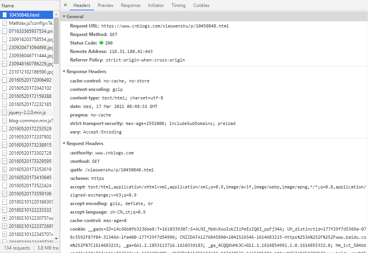Click the accept-language header value
Screen dimensions: 368x253
pyautogui.click(x=128, y=212)
